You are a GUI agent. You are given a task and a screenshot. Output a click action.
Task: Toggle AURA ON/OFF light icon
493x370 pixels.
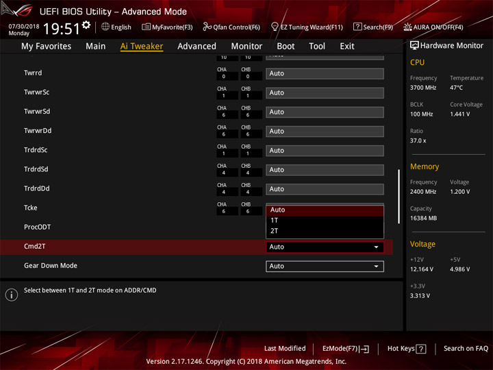407,27
